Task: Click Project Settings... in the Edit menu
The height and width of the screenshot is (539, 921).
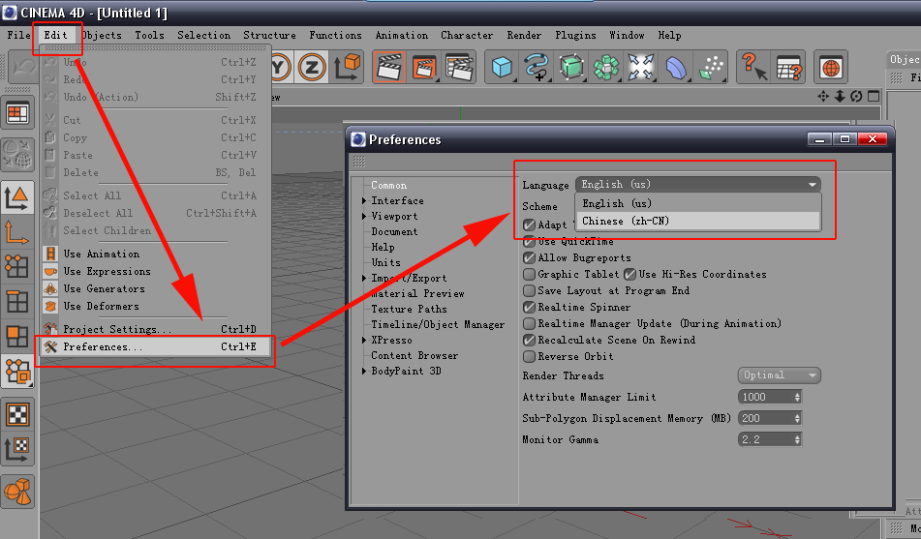Action: (155, 329)
